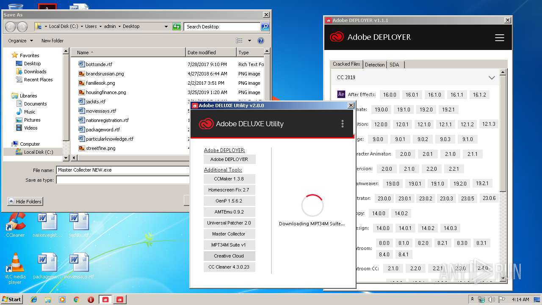Select After Effects version 16.1.2
Screen dimensions: 542x305
[479, 94]
